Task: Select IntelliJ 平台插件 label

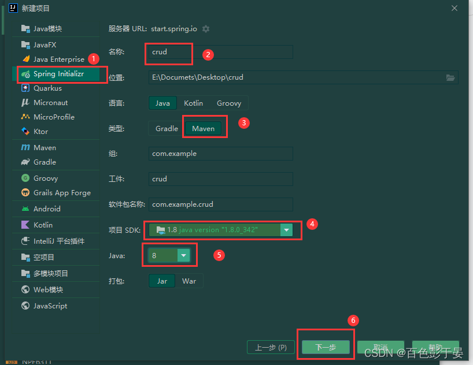Action: [x=59, y=241]
